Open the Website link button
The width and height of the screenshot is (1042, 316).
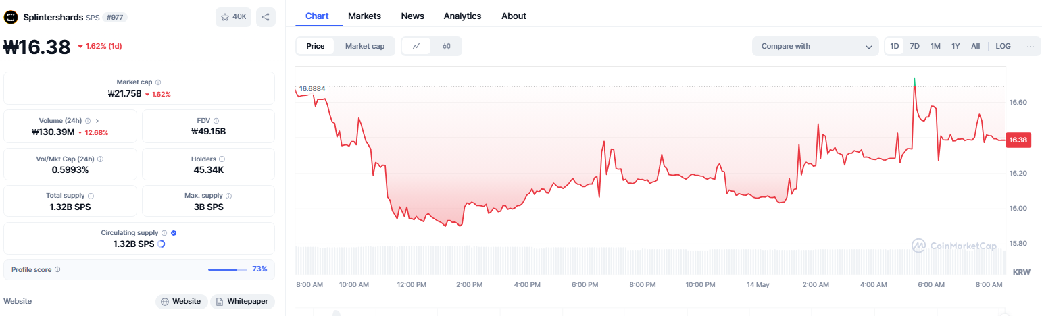point(180,301)
